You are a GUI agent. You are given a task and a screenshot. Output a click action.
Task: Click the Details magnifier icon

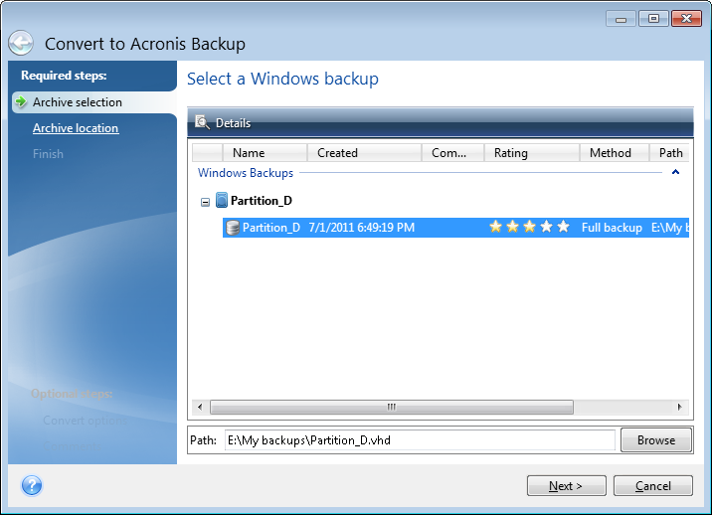pyautogui.click(x=202, y=122)
